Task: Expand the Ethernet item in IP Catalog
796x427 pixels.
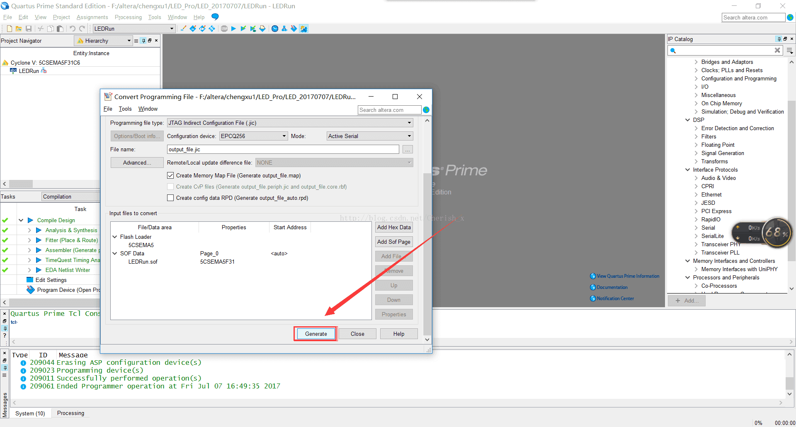Action: (696, 194)
